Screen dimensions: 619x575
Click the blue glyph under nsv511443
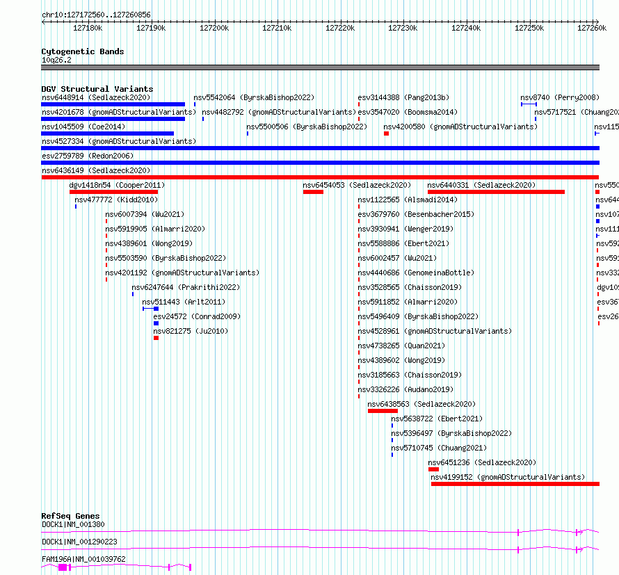point(150,309)
